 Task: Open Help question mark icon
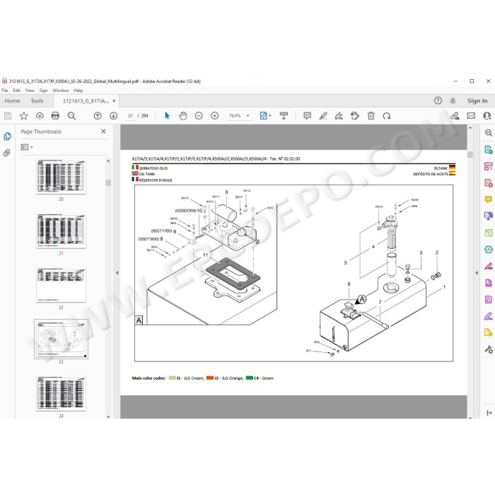(438, 100)
